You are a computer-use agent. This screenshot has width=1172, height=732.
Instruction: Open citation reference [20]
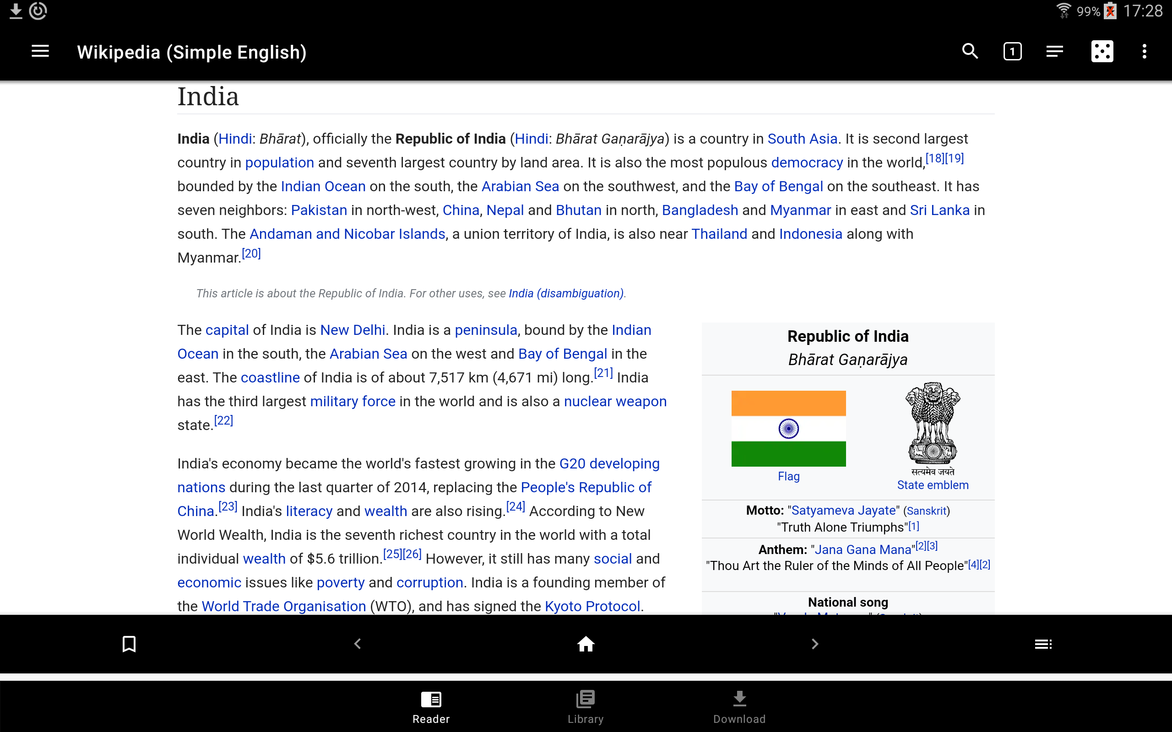click(x=251, y=253)
